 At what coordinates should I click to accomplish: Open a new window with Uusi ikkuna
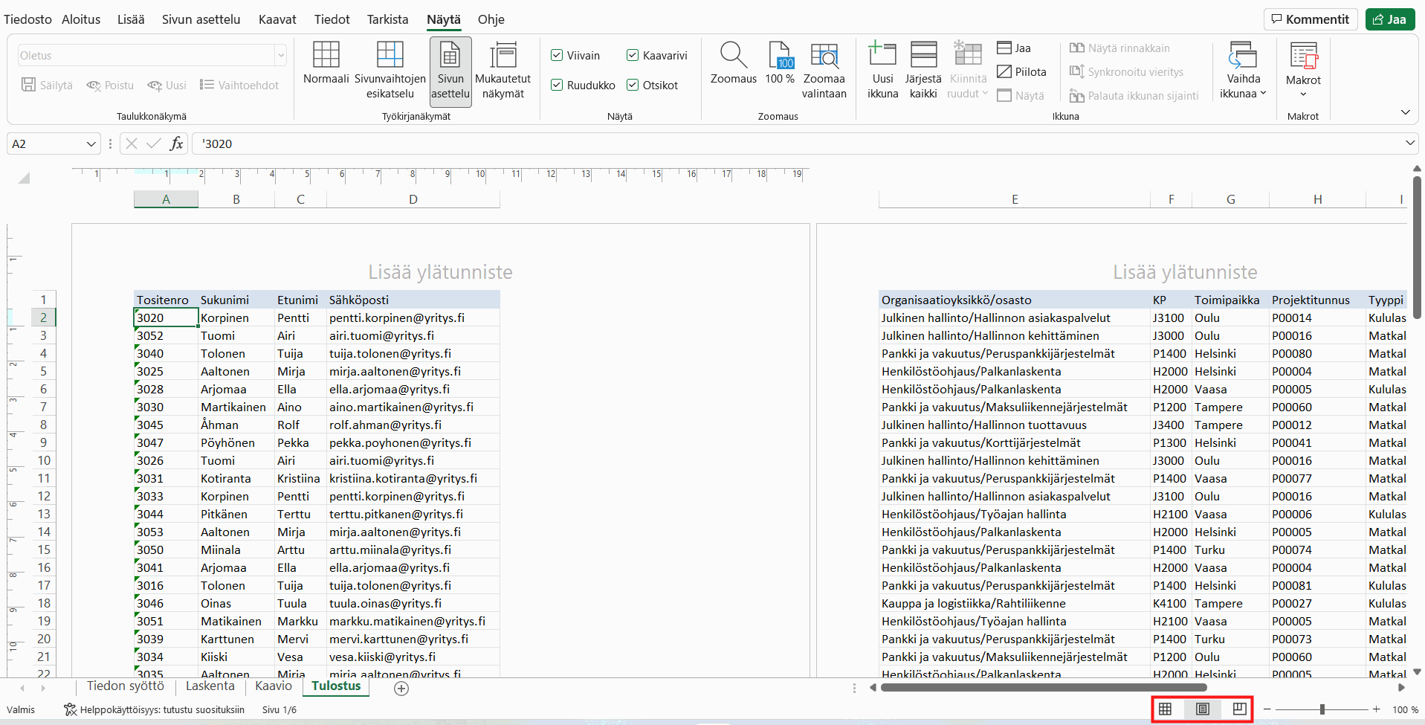tap(883, 71)
